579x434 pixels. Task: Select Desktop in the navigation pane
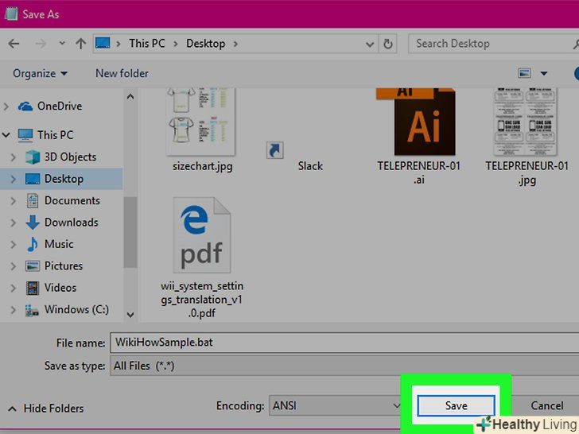(54, 179)
